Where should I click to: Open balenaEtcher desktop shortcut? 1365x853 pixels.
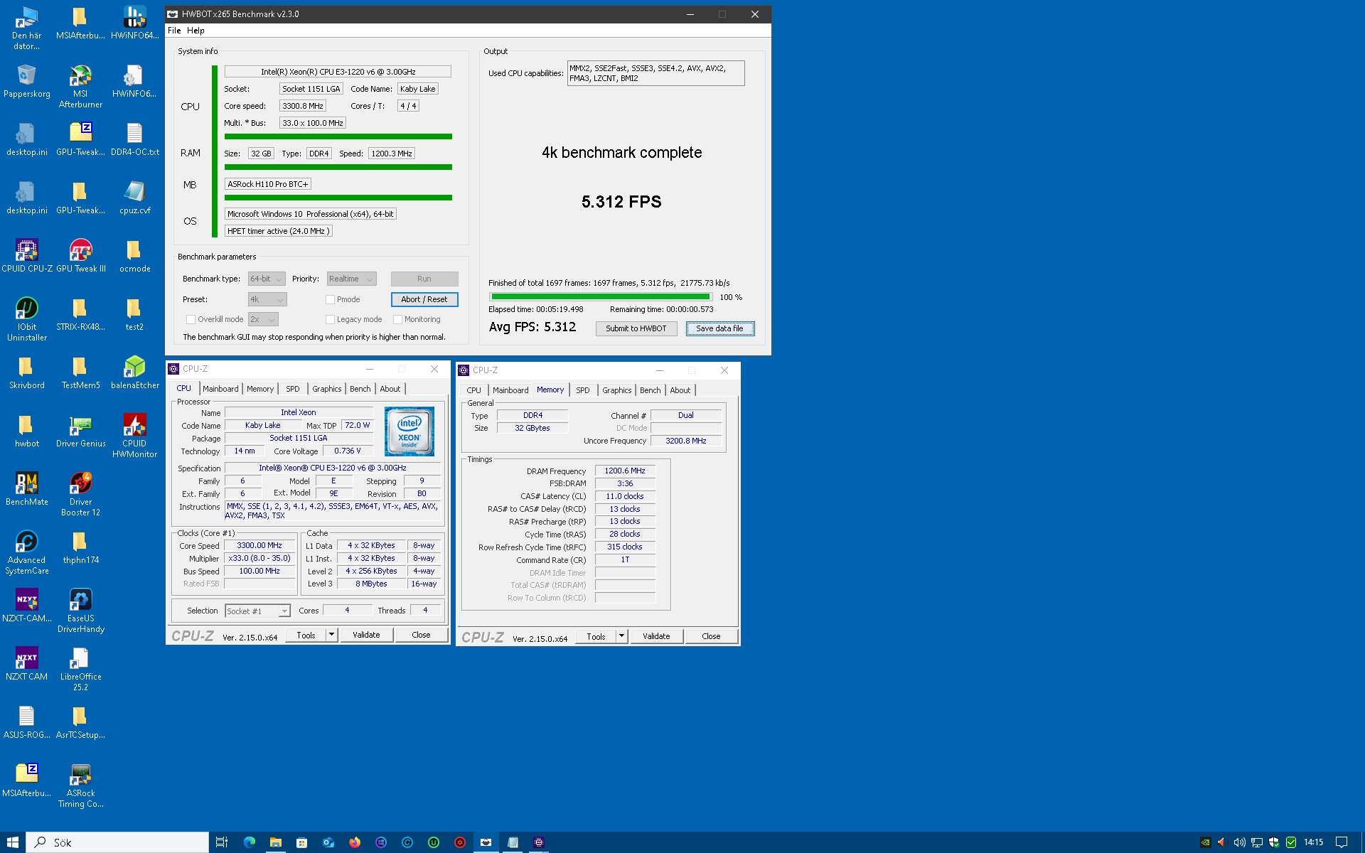click(x=134, y=372)
